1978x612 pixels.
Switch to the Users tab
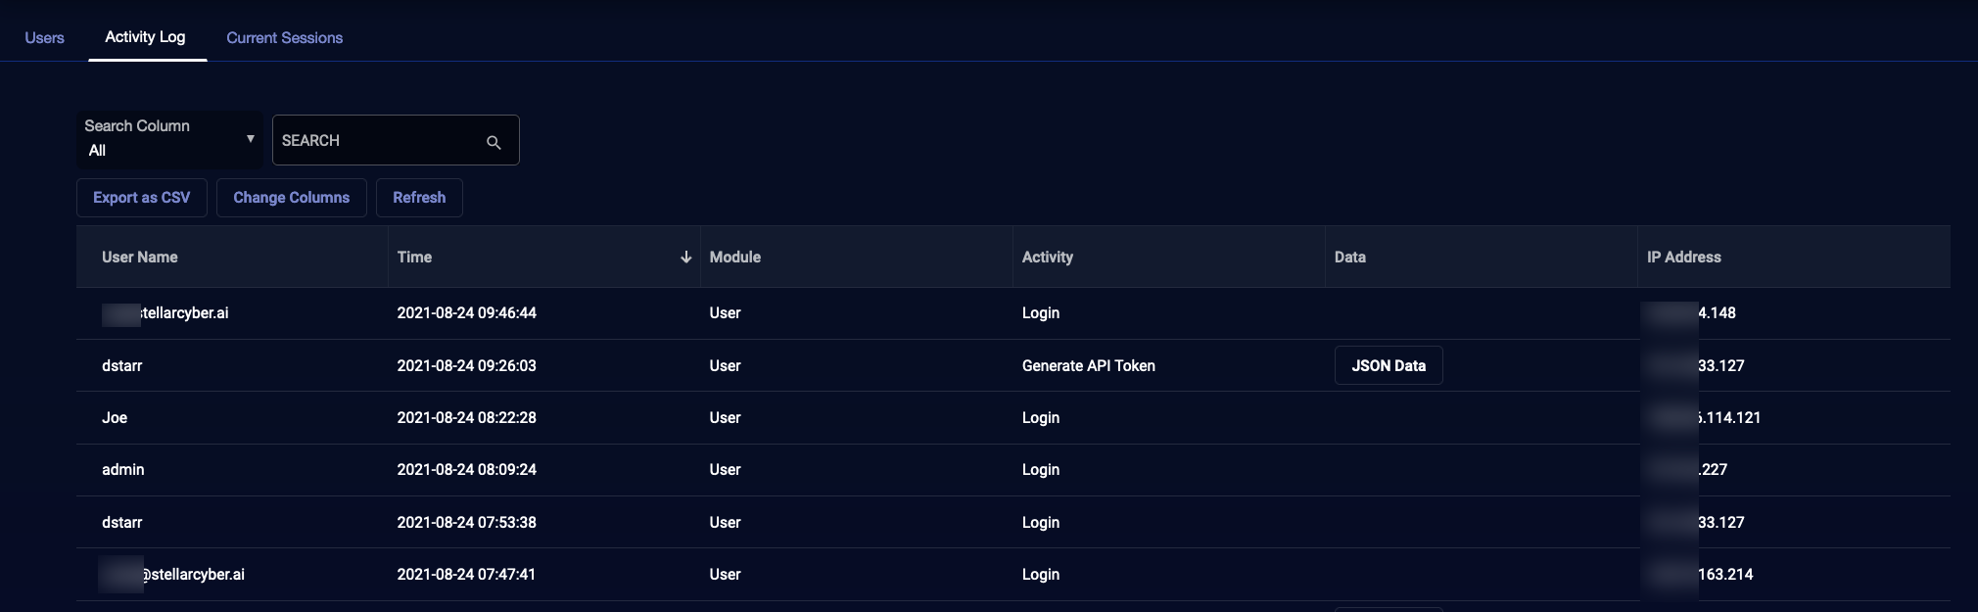[44, 37]
